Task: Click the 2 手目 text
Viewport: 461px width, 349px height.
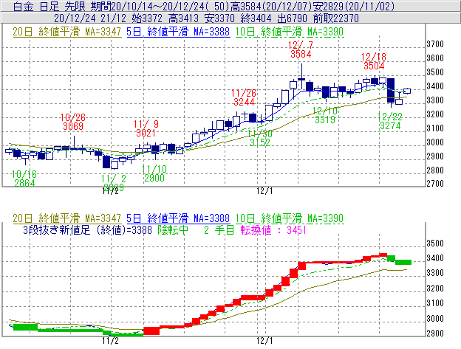Action: click(219, 229)
